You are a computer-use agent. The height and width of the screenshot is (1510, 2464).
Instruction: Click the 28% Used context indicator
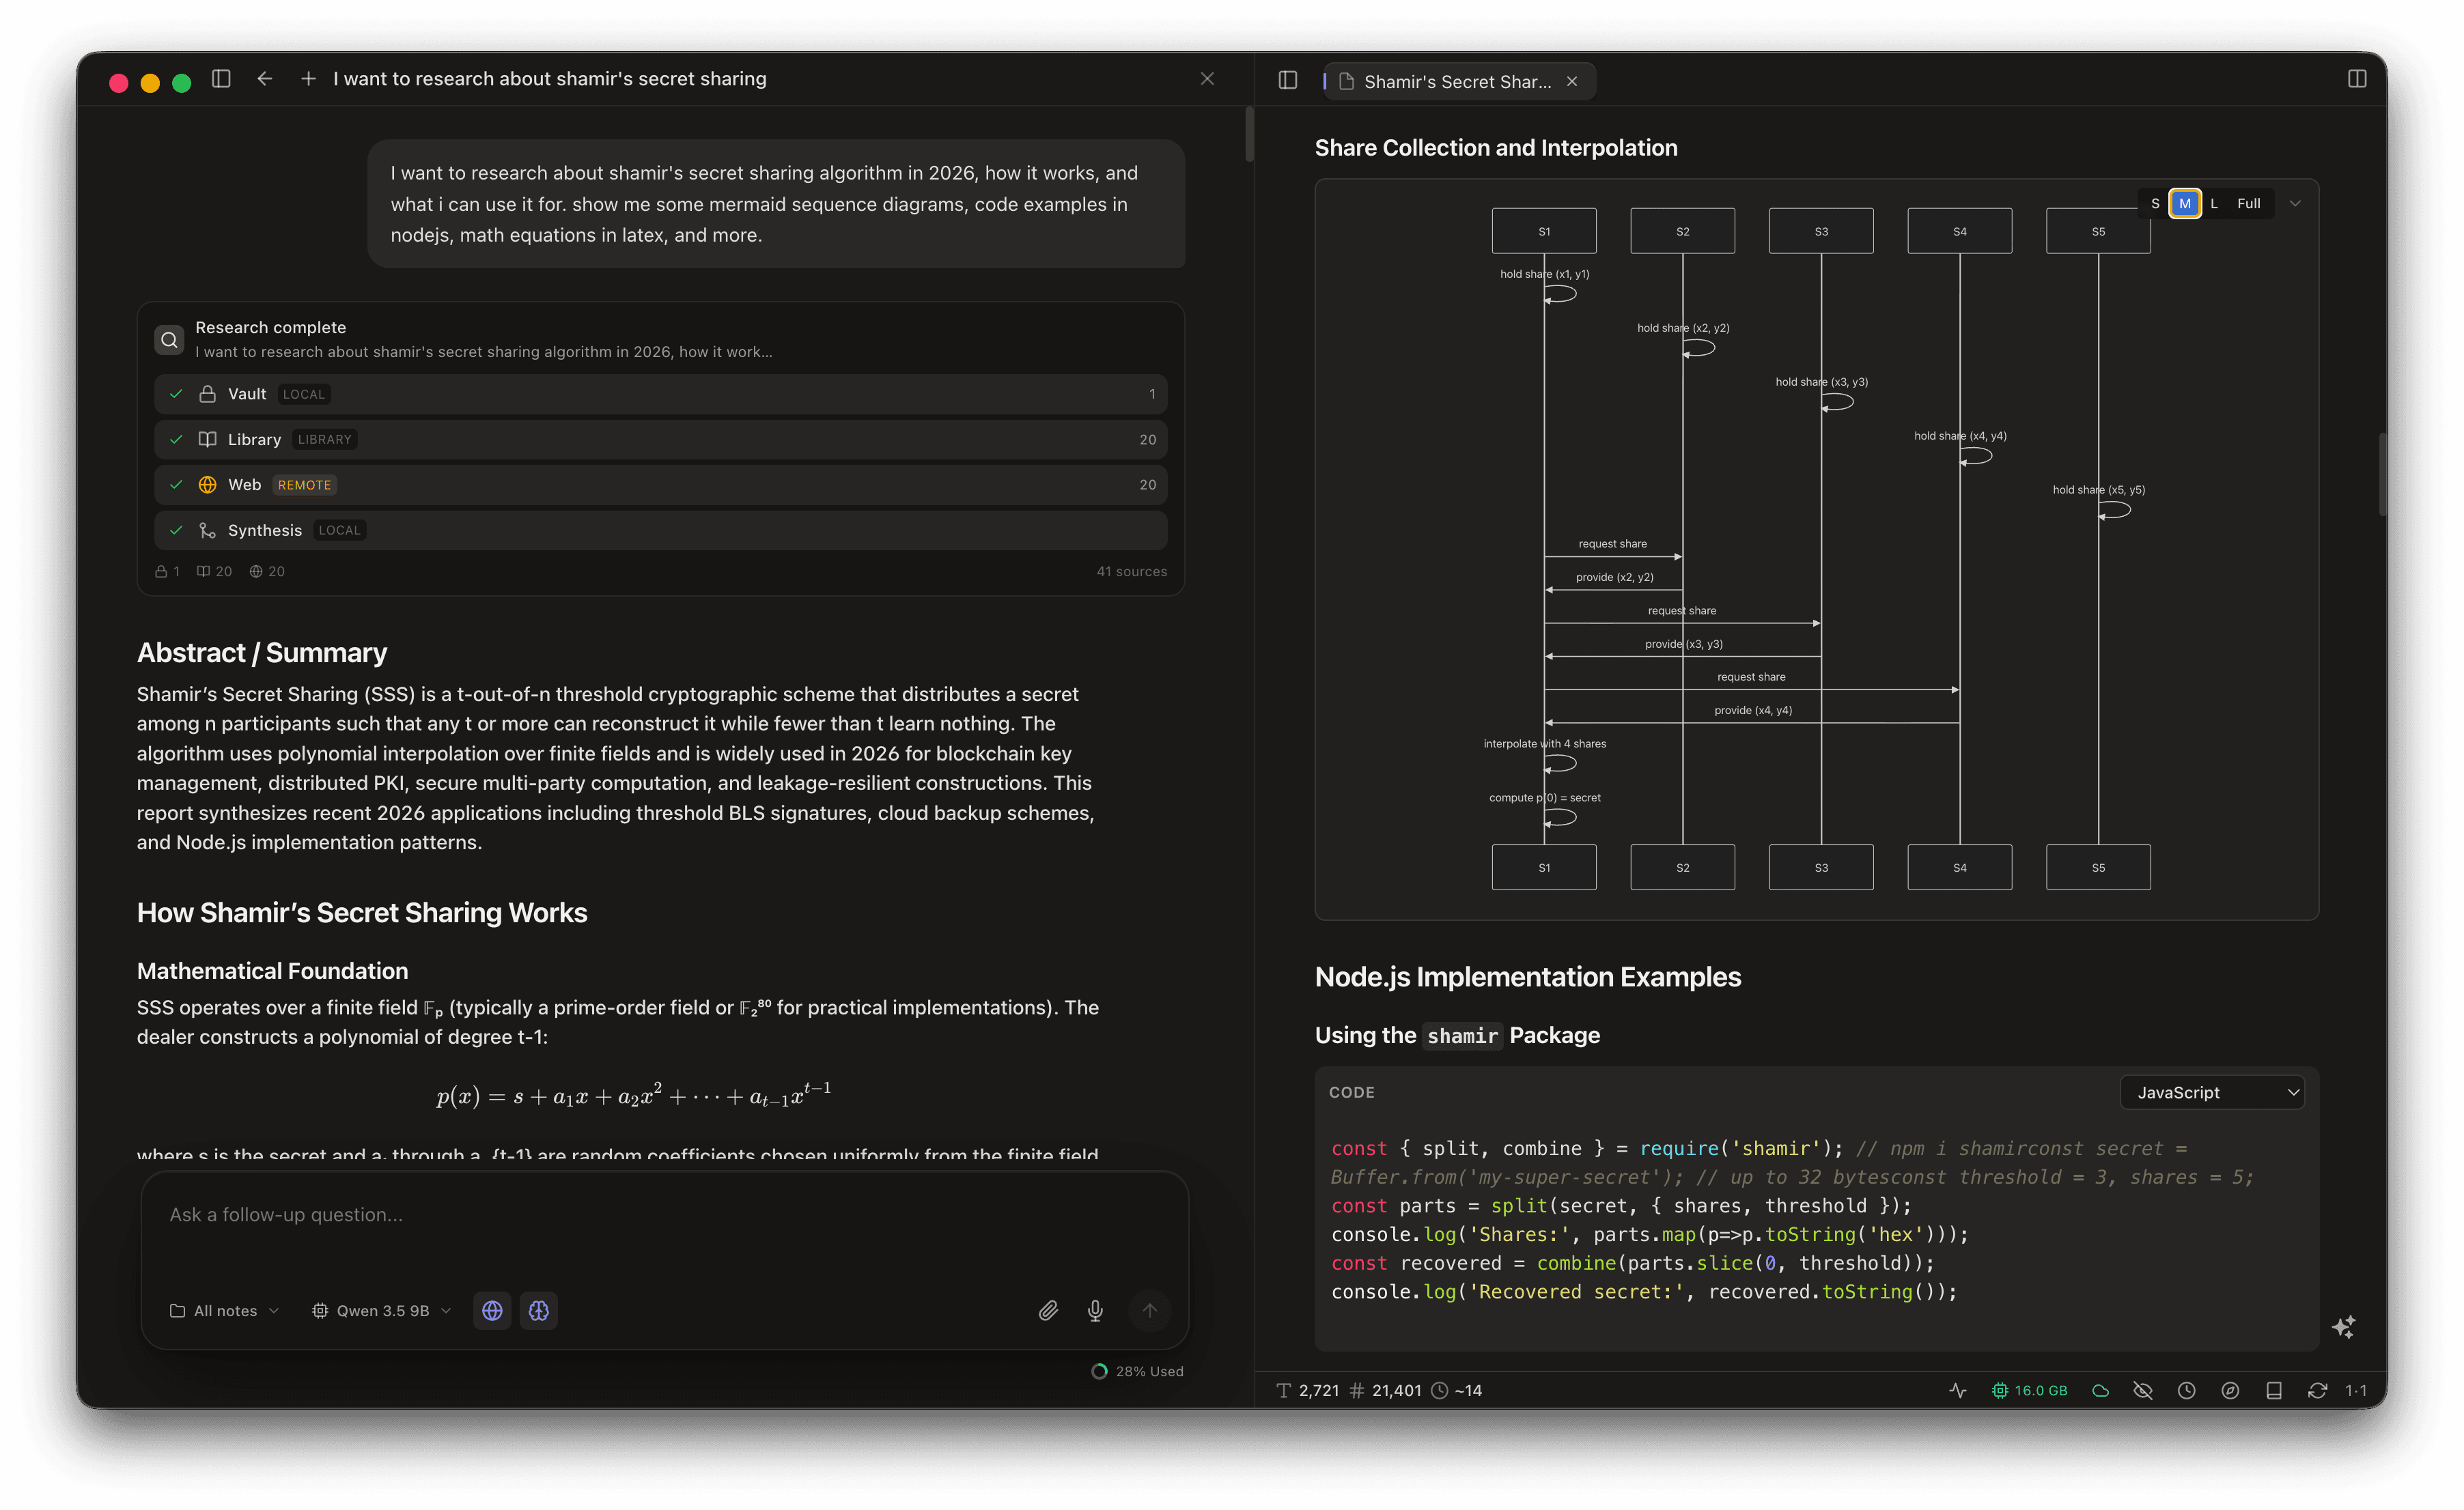1137,1371
